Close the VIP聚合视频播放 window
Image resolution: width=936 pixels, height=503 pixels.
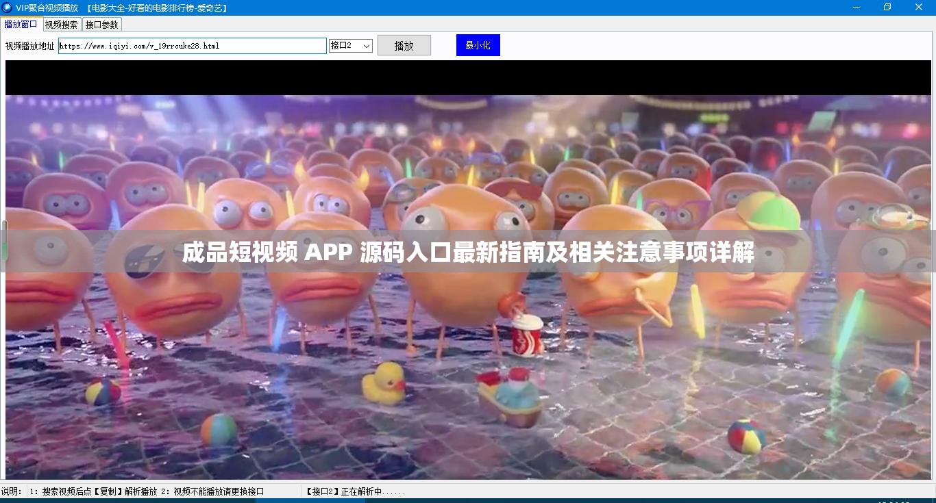point(919,8)
